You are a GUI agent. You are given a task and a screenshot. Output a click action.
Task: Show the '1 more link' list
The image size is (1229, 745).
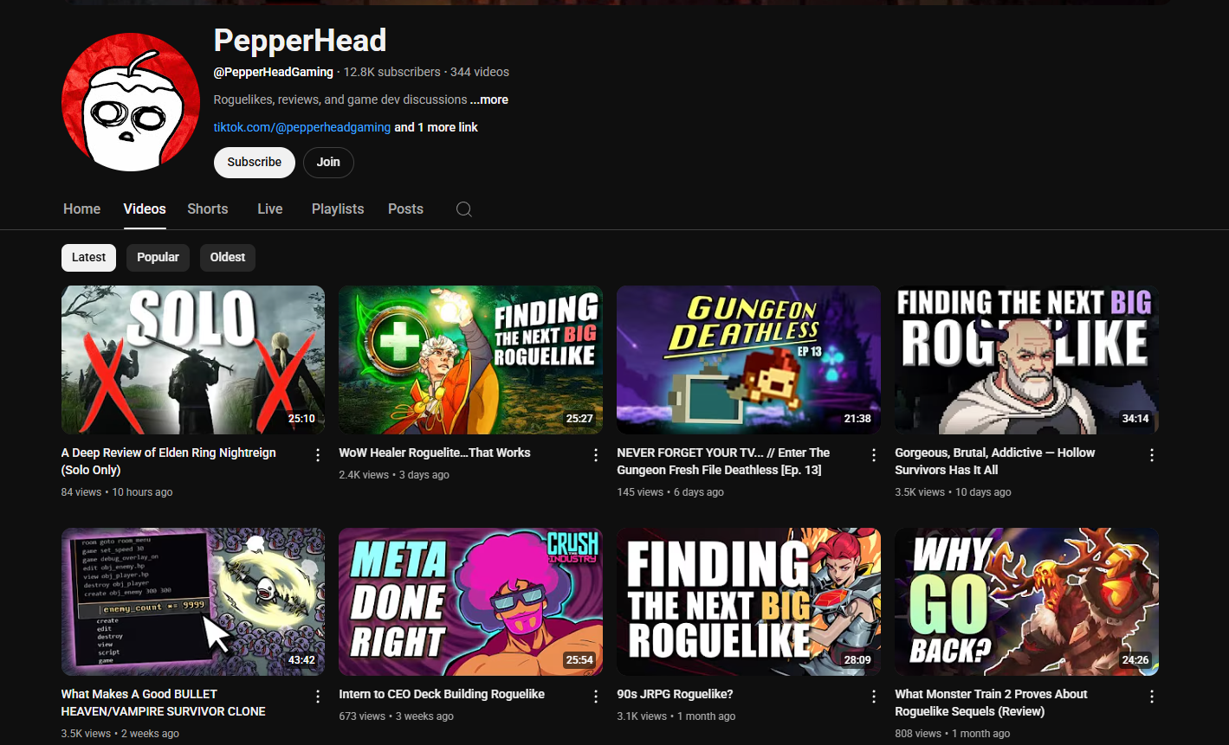click(x=437, y=127)
